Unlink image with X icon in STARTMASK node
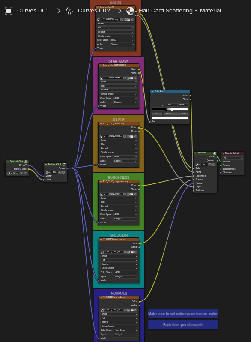The height and width of the screenshot is (342, 251). (135, 78)
